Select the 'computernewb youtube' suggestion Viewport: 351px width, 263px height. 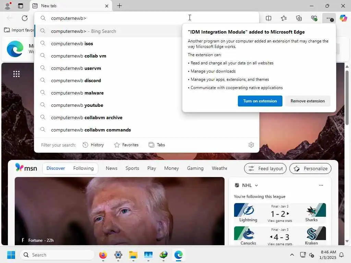pyautogui.click(x=108, y=105)
